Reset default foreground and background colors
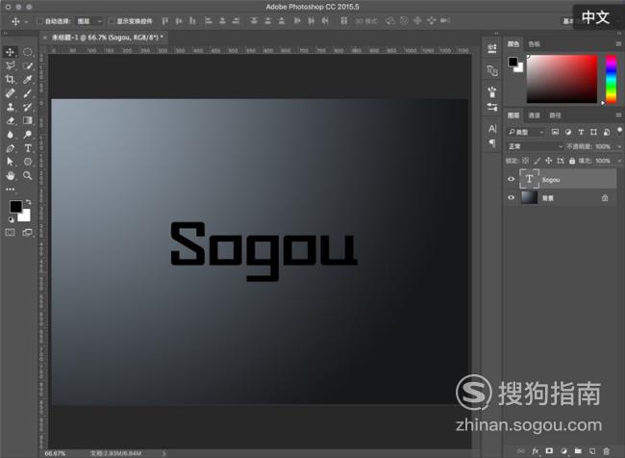 [x=12, y=219]
